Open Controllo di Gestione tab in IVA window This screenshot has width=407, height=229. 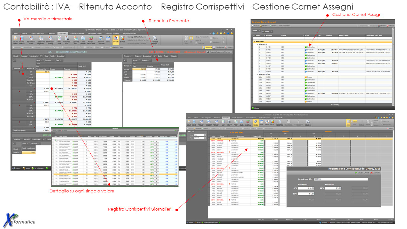tap(77, 34)
